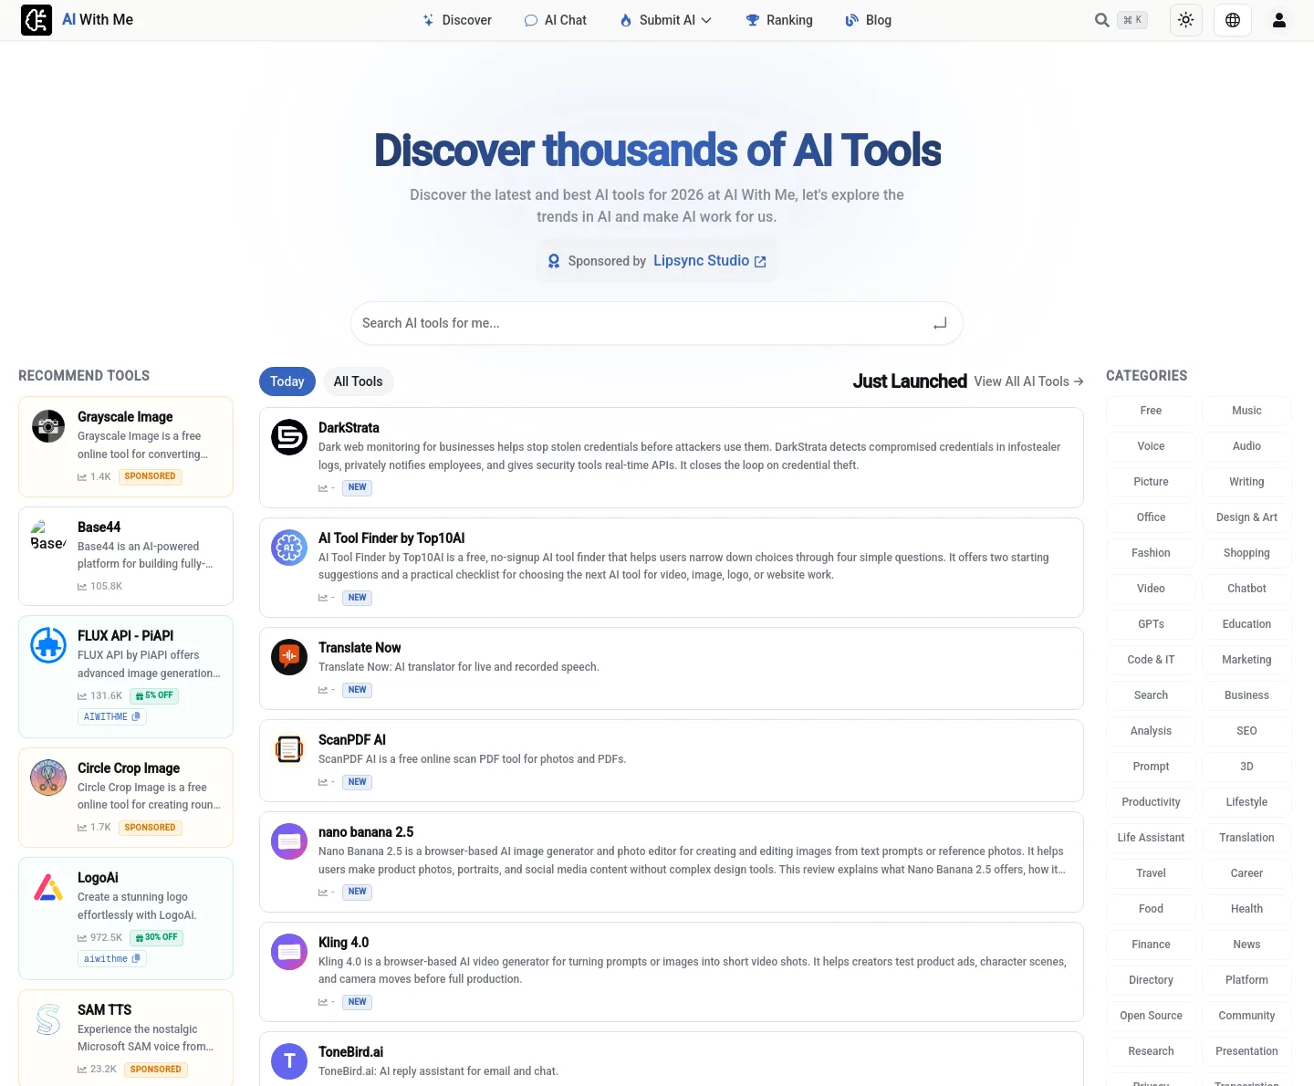Click the DarkStrata tool logo

pos(289,437)
